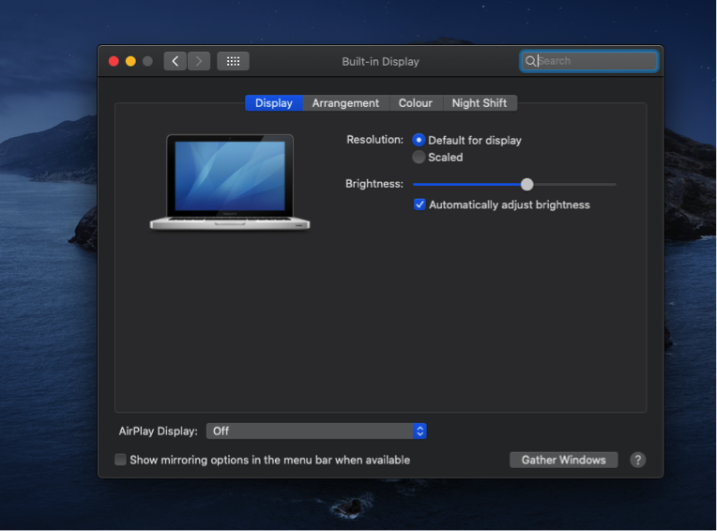Open the Colour tab

tap(415, 103)
